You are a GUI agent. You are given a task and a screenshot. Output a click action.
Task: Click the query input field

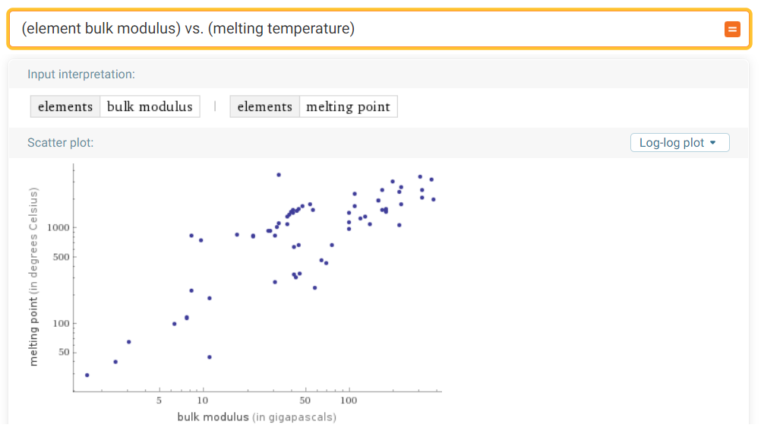pyautogui.click(x=365, y=30)
